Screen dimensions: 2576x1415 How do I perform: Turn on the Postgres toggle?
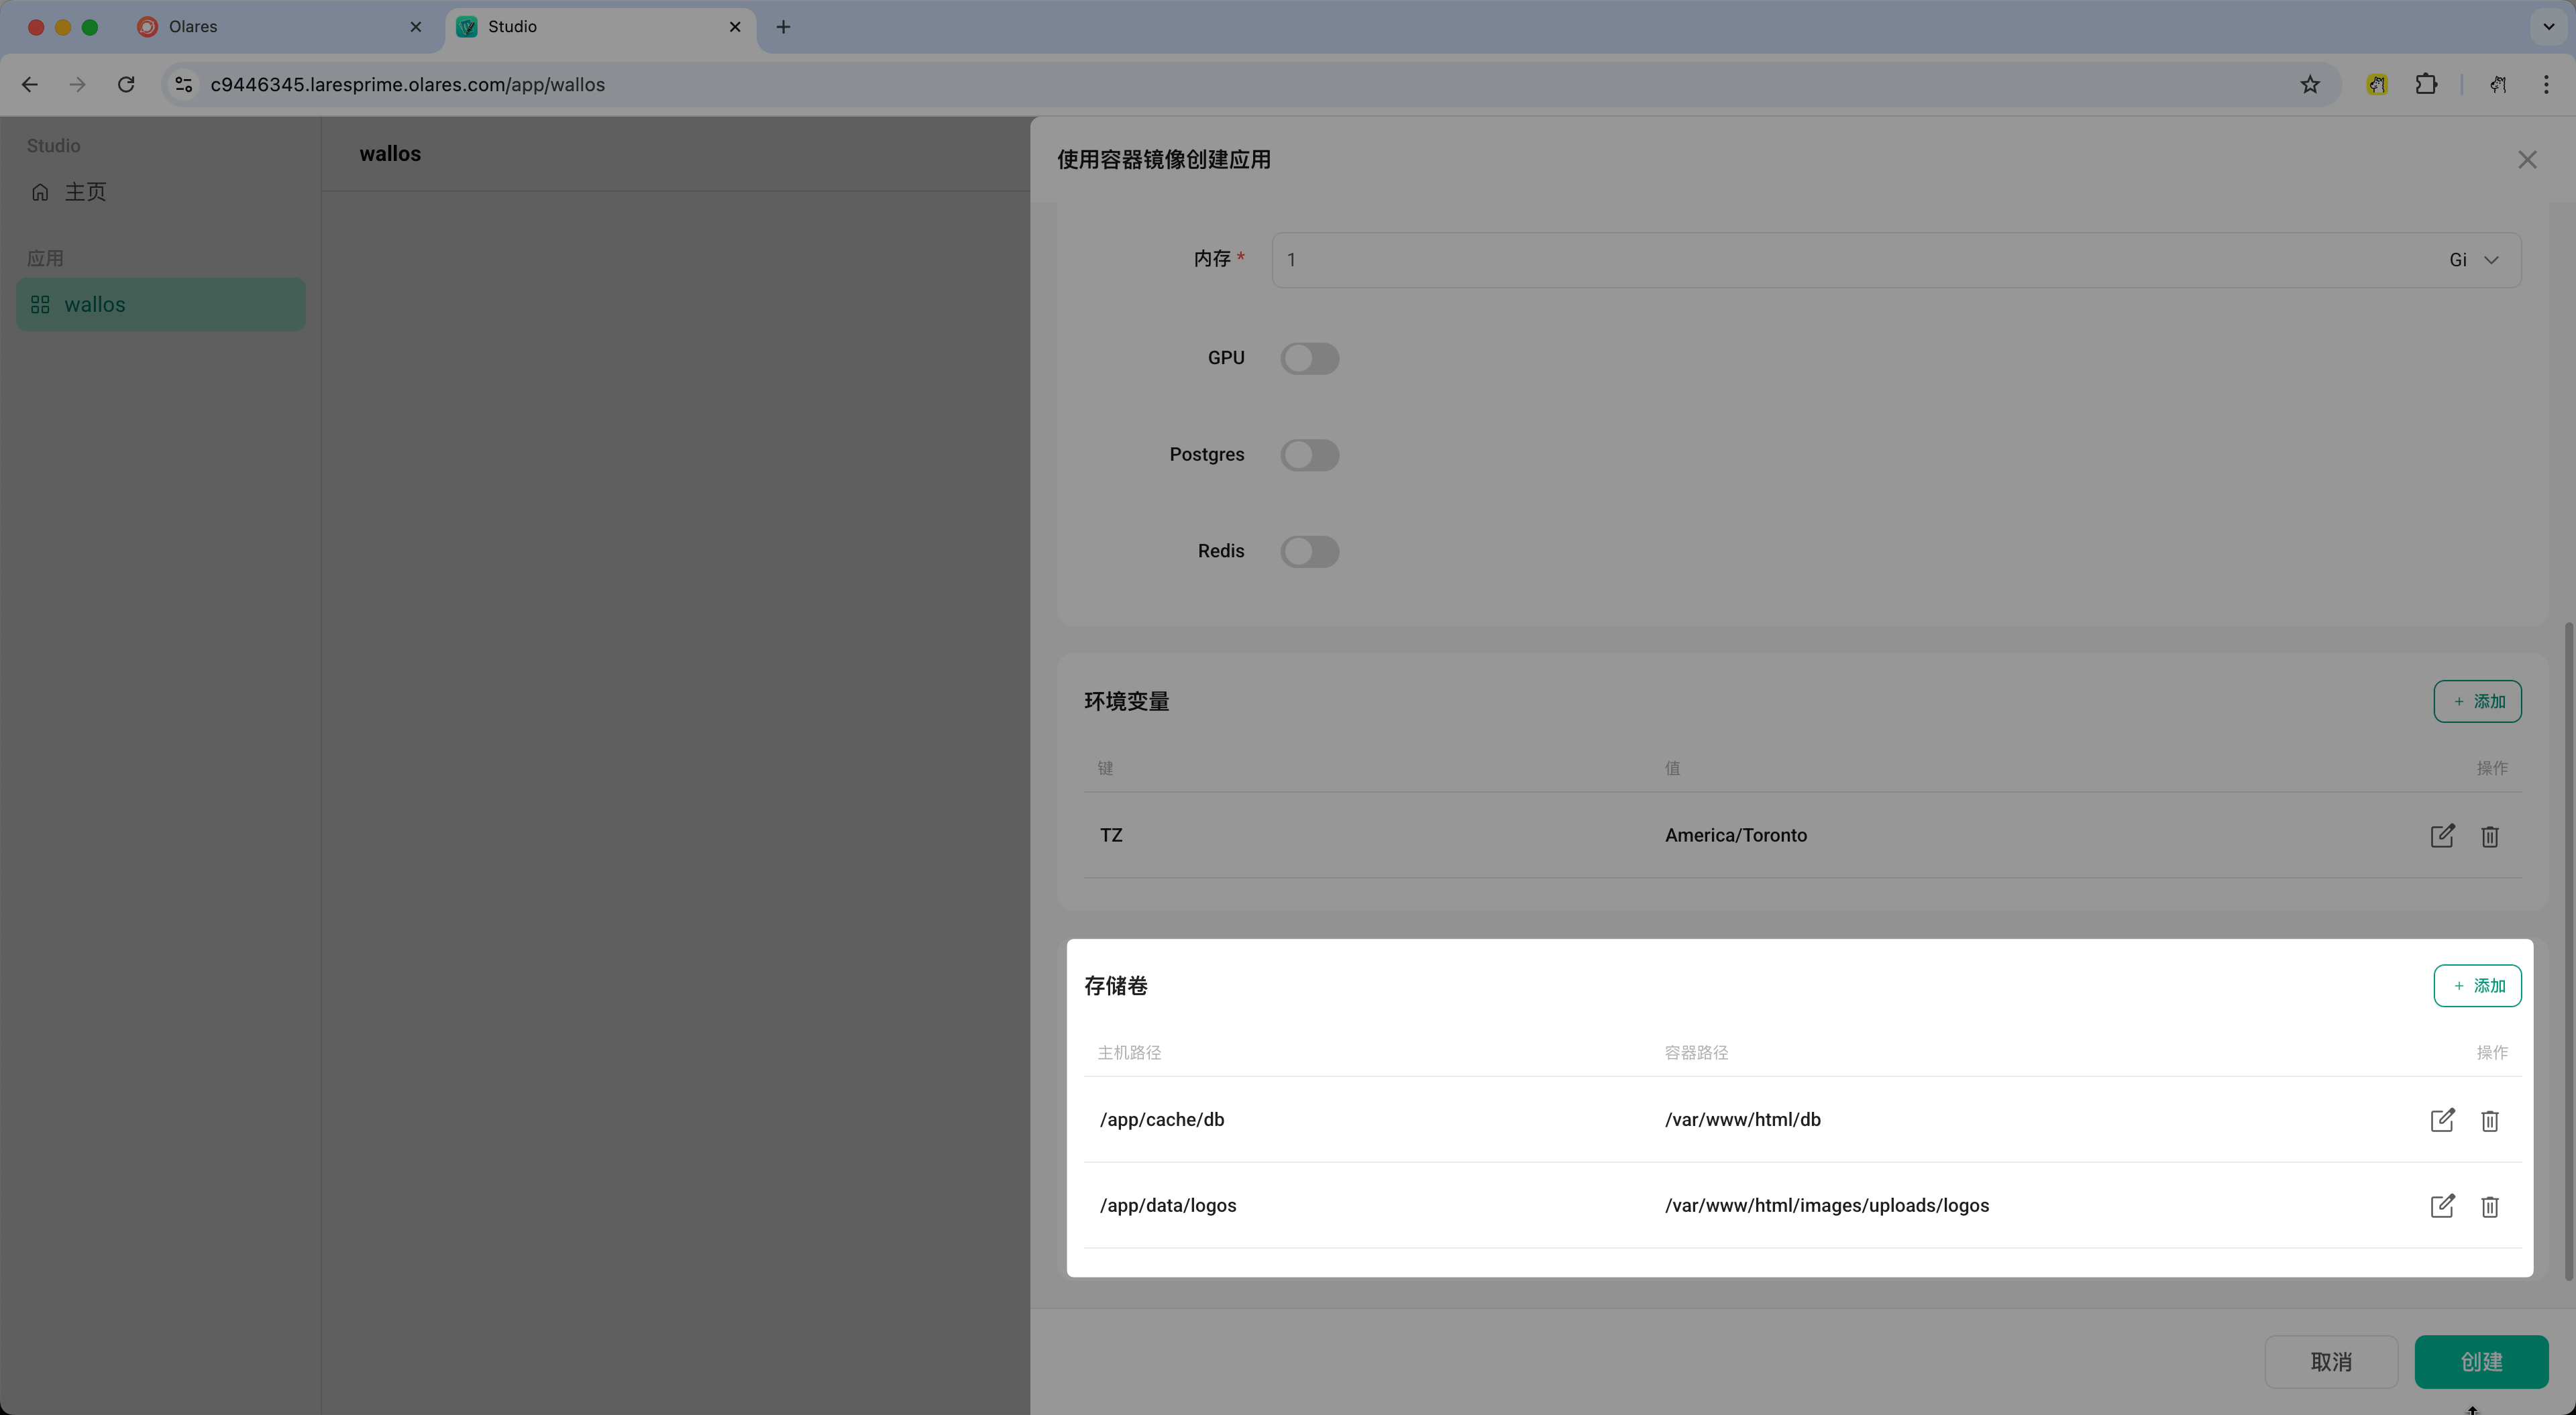(x=1309, y=455)
